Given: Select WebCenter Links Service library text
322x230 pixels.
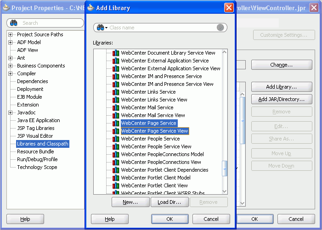Looking at the screenshot, I should [148, 92].
